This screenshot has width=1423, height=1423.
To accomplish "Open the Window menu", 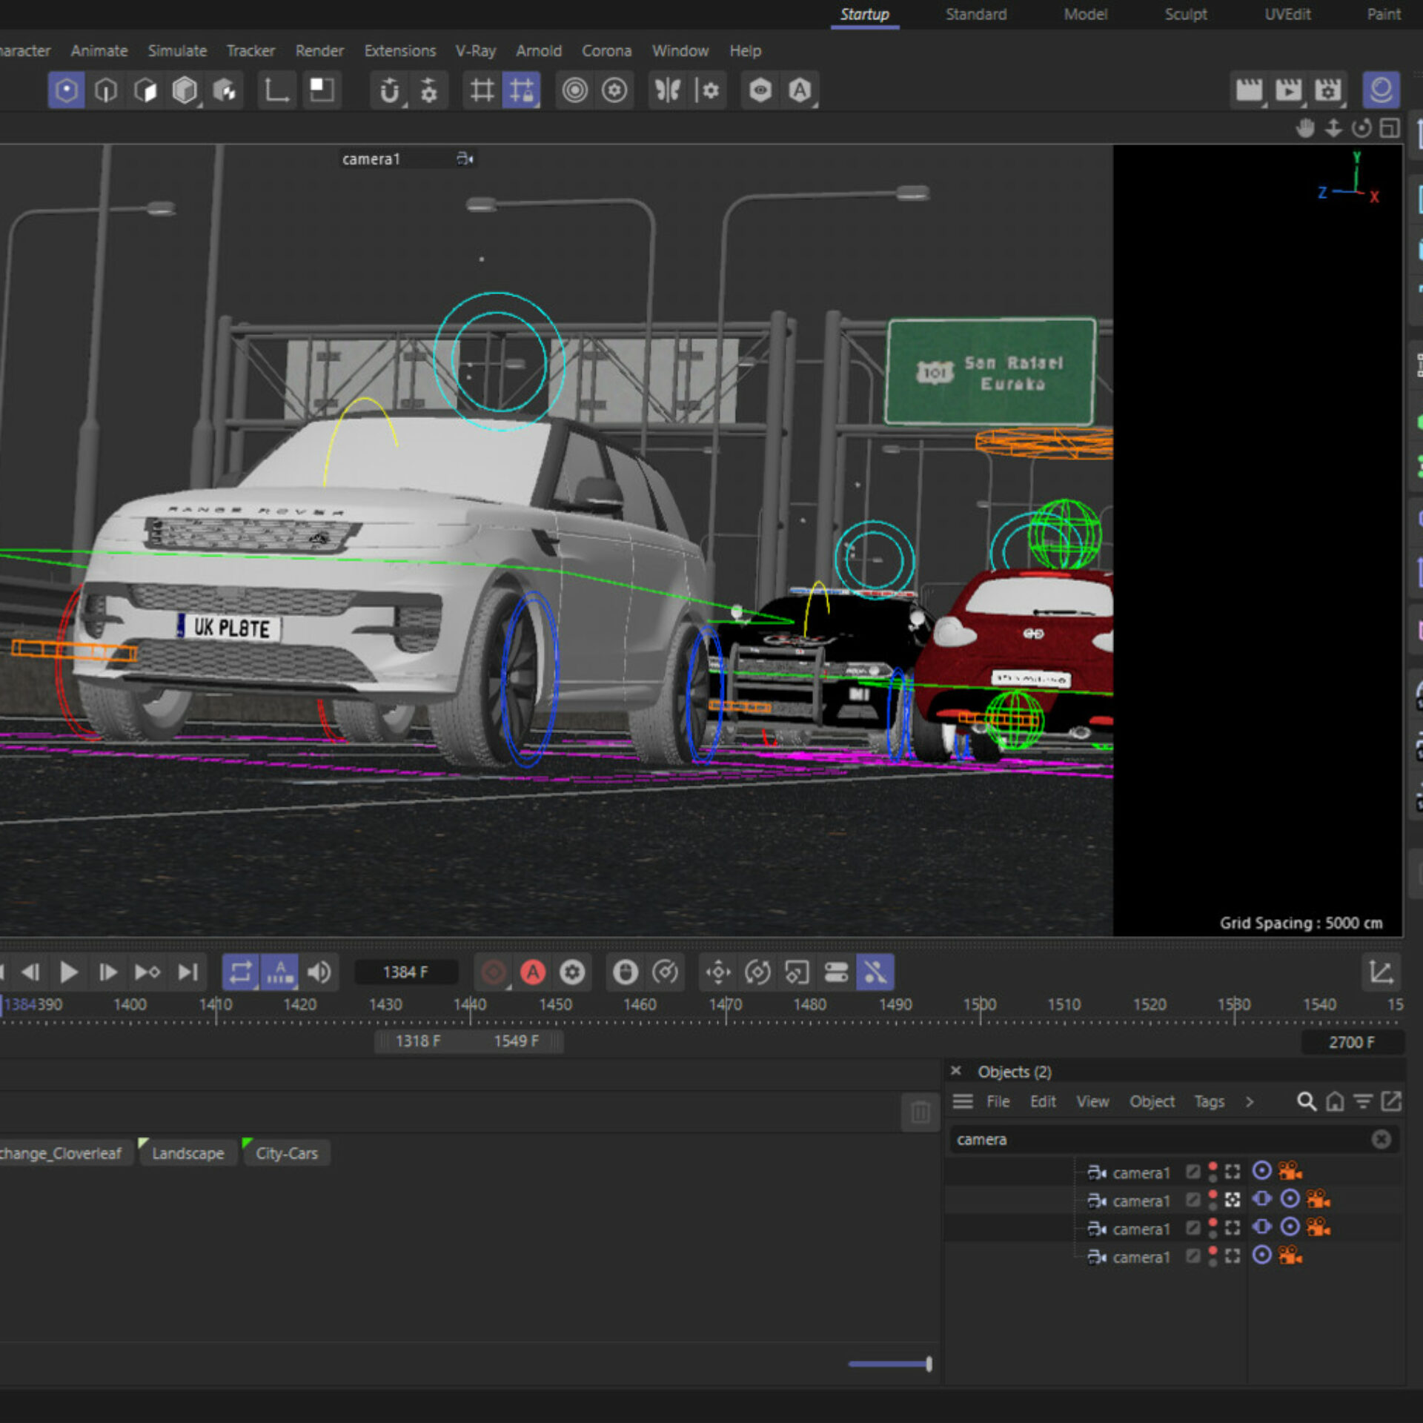I will [680, 51].
